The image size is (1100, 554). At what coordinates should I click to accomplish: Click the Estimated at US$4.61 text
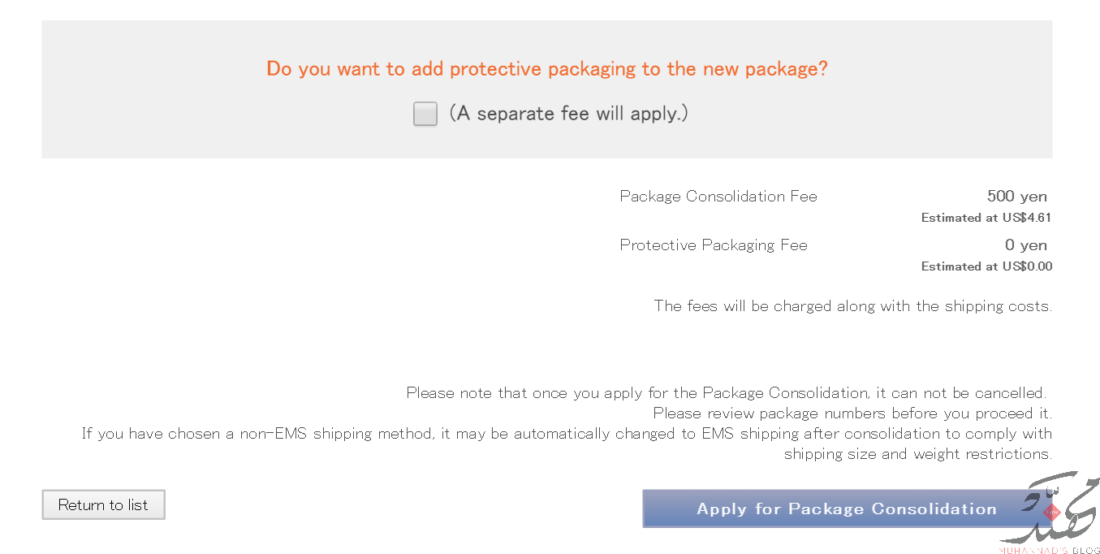(x=986, y=218)
